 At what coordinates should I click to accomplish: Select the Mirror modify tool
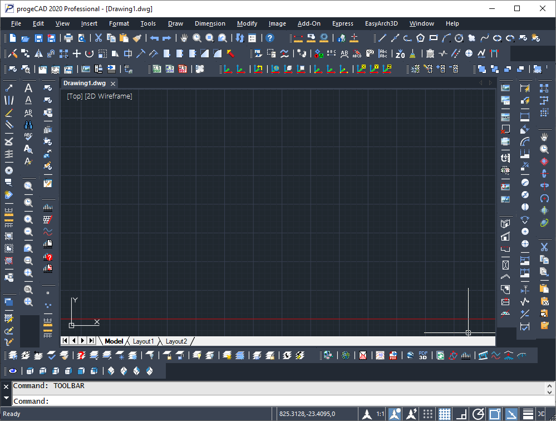(x=38, y=54)
